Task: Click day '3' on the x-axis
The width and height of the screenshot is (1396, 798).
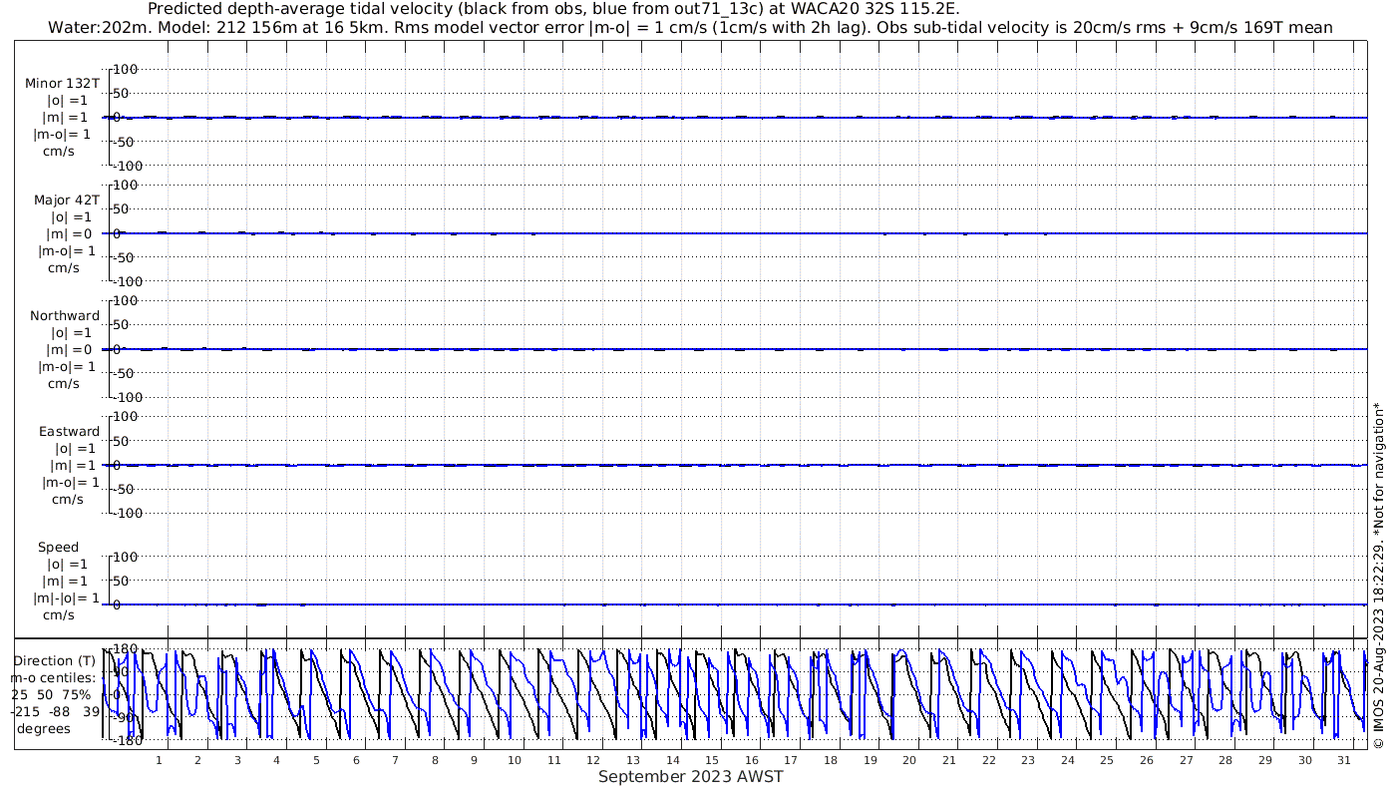Action: tap(237, 760)
